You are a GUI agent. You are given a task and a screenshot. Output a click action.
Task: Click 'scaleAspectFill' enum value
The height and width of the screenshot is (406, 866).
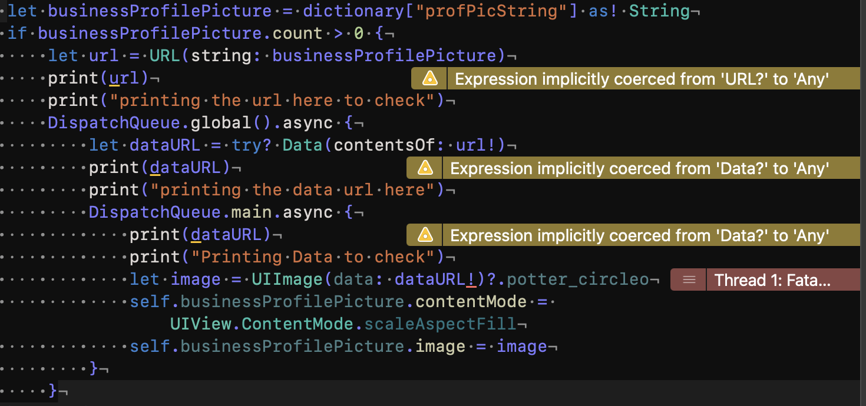point(440,324)
